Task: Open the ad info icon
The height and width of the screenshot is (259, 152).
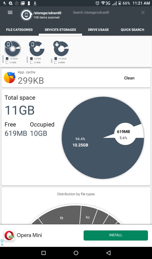Action: click(x=2, y=241)
